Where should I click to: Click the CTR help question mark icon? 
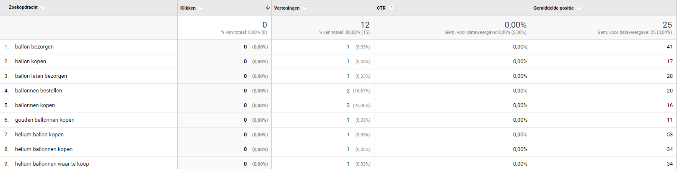[391, 8]
